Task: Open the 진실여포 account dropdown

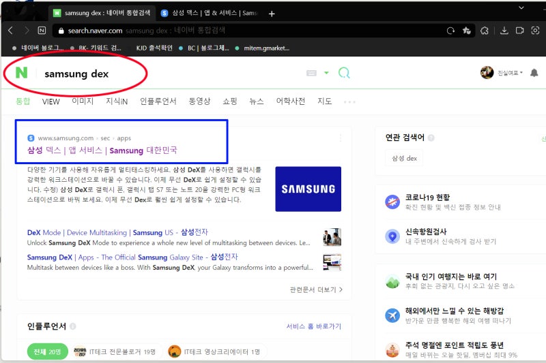Action: 510,73
